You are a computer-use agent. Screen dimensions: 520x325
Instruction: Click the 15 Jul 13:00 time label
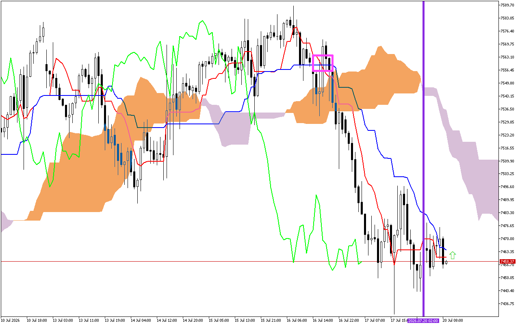(x=245, y=321)
